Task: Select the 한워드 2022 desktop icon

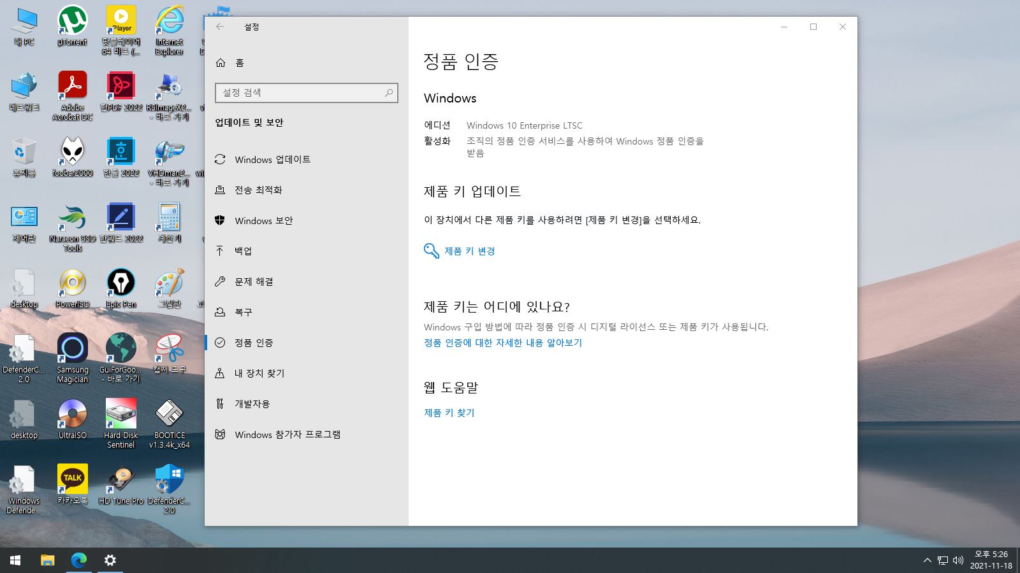Action: 121,223
